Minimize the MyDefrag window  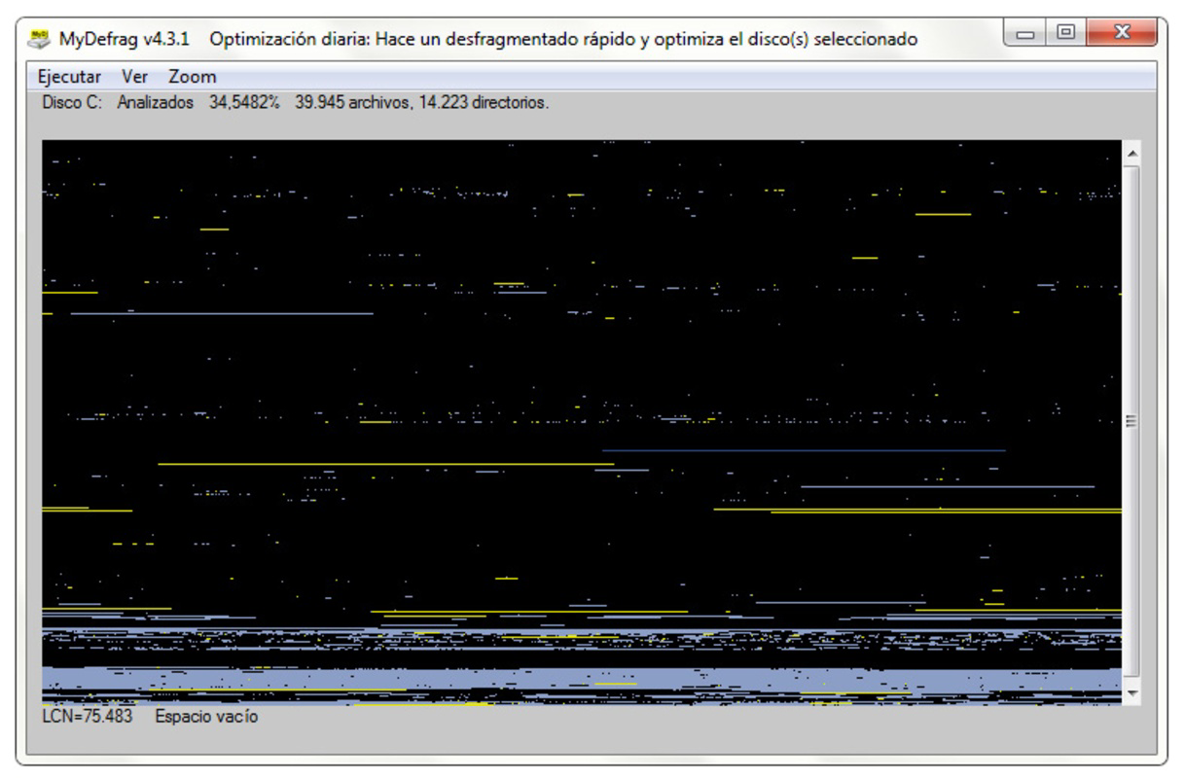pyautogui.click(x=1026, y=34)
